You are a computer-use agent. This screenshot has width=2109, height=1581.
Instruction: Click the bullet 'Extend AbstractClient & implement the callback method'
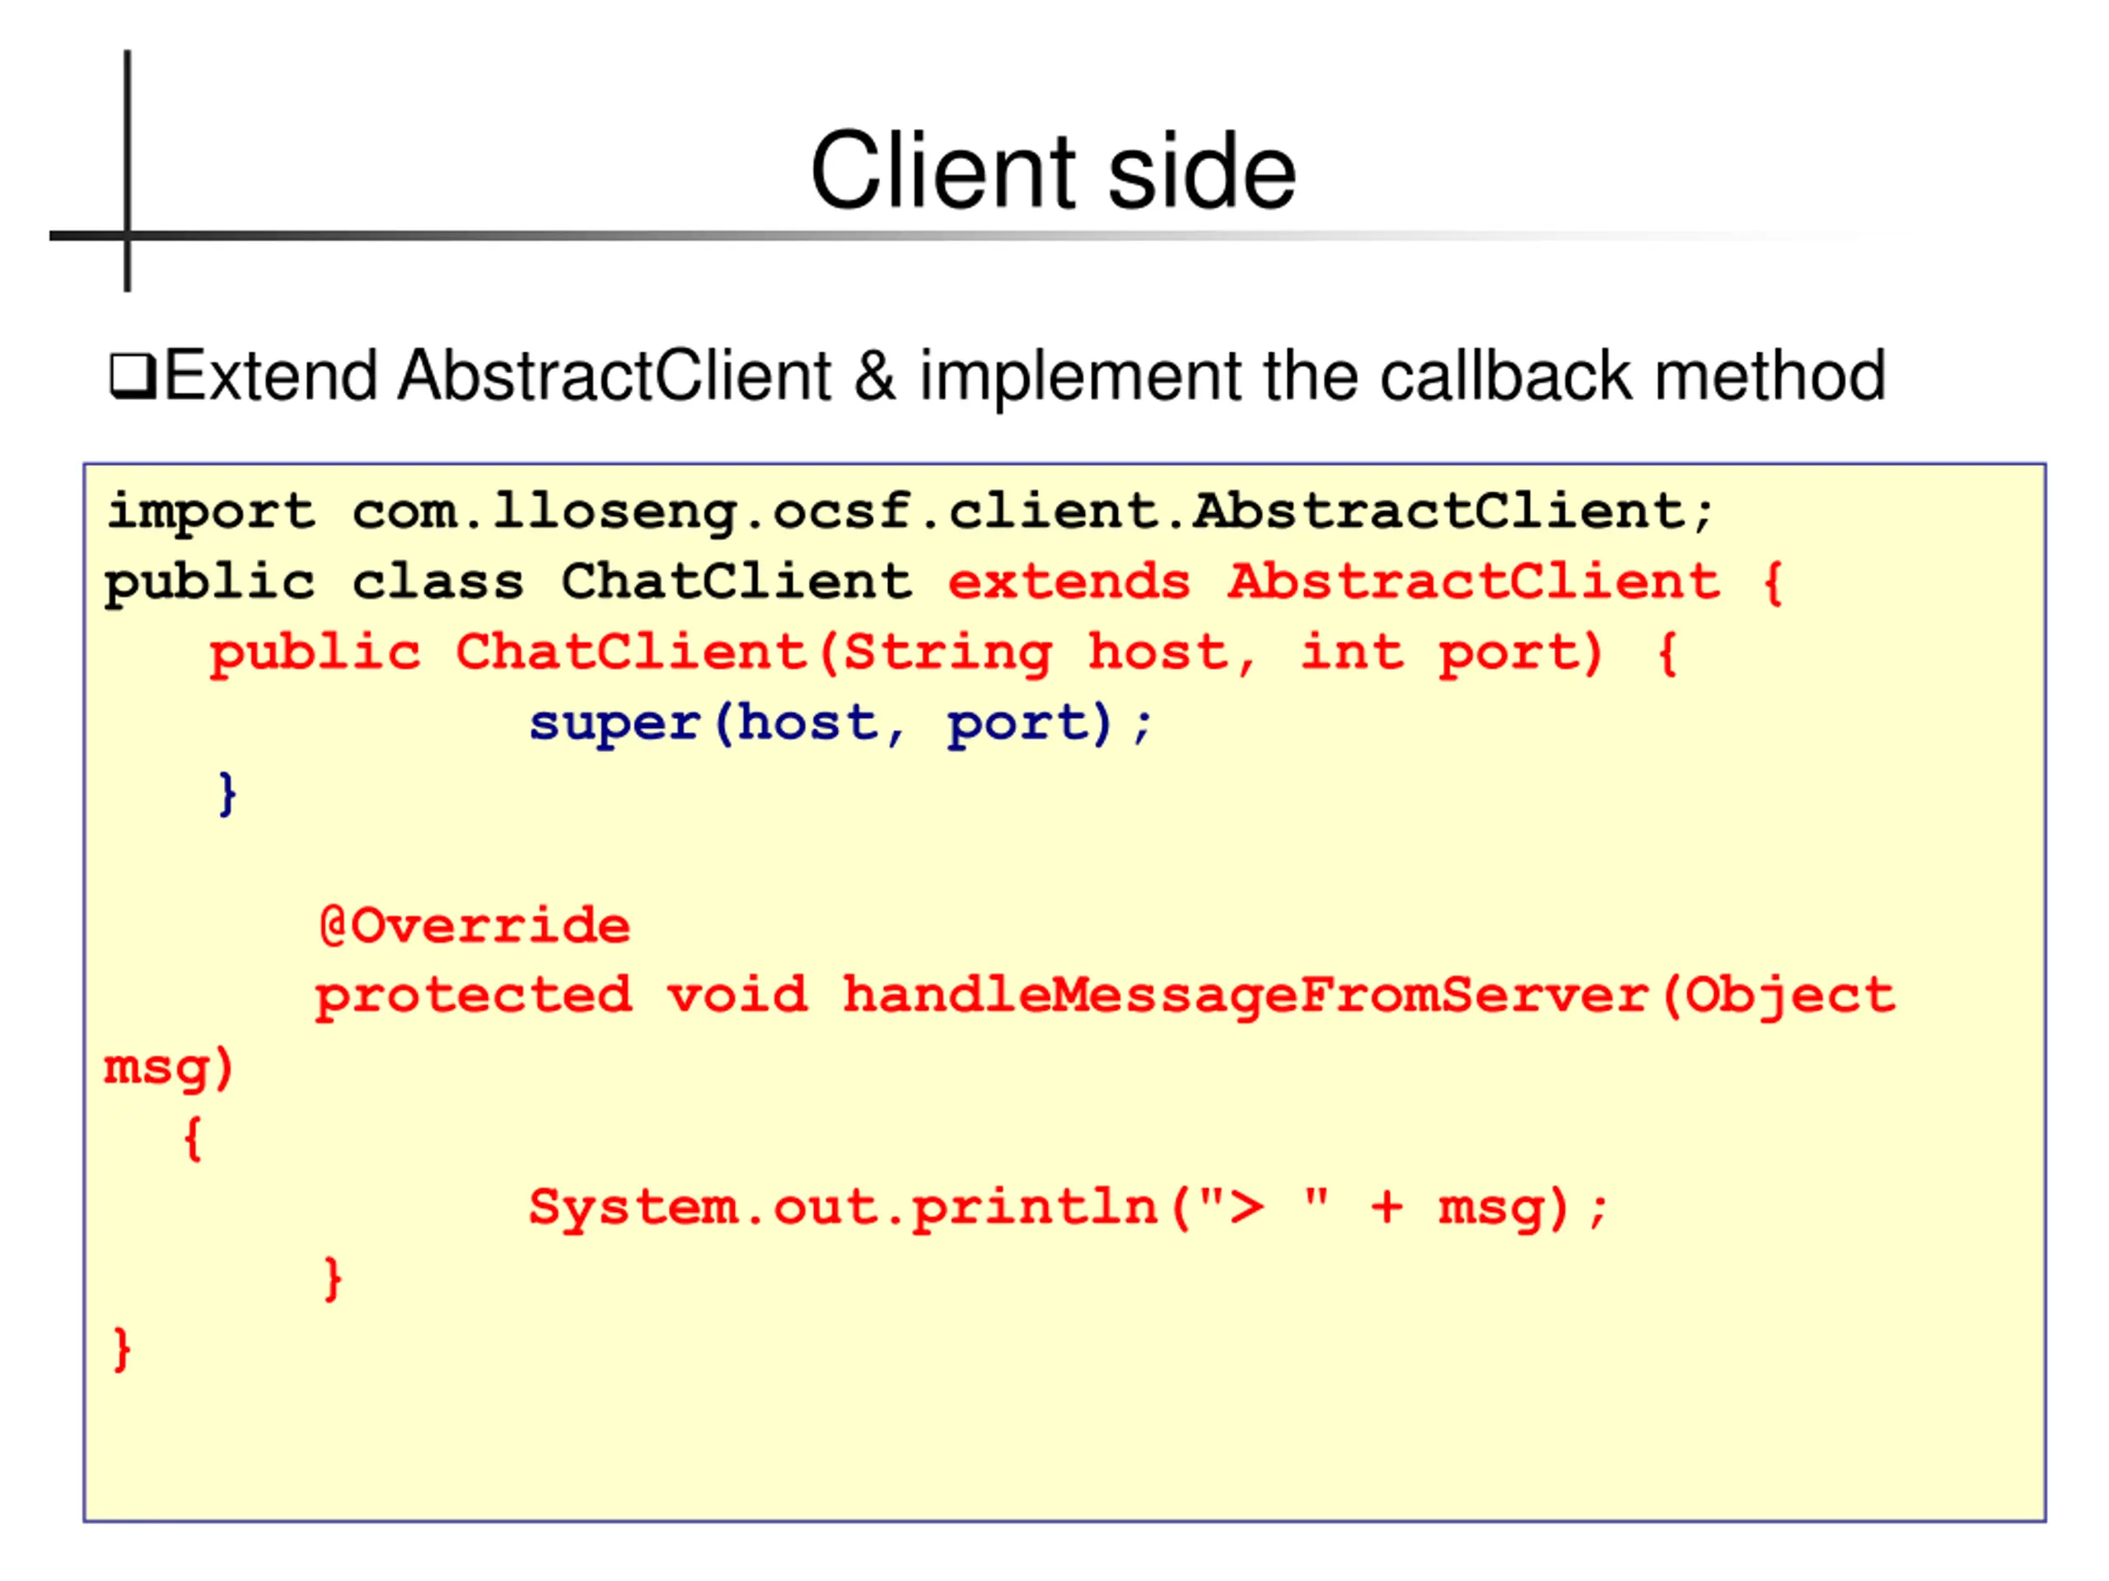pos(1025,376)
